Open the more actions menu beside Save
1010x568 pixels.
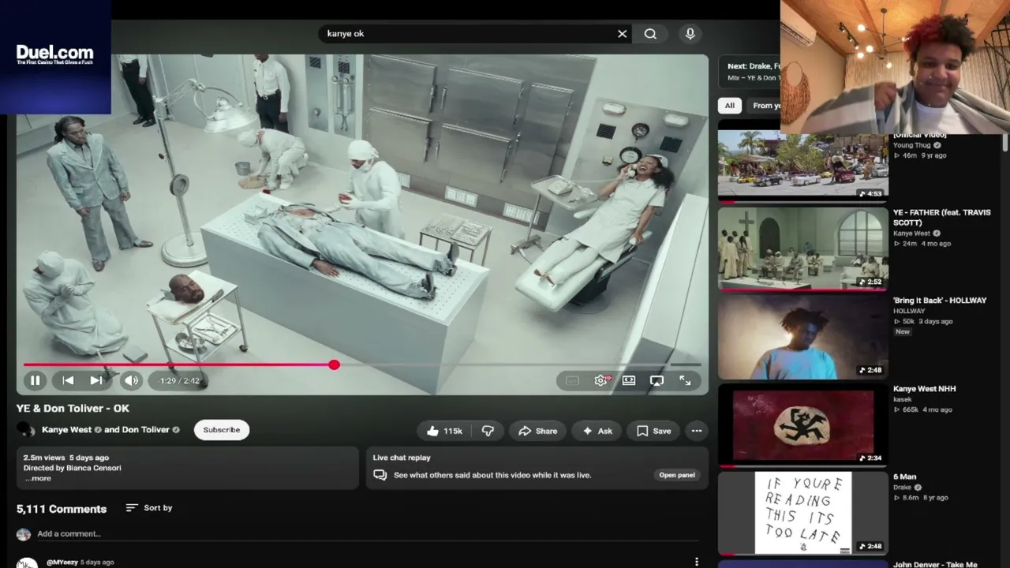[697, 431]
